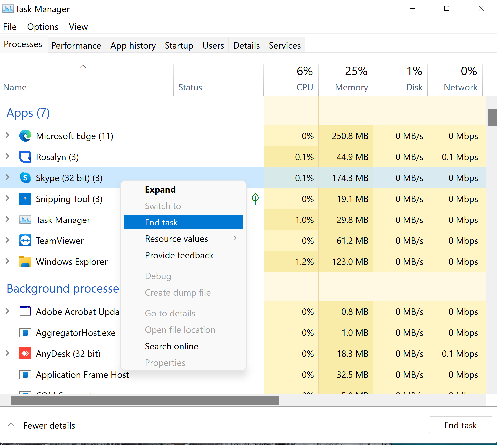Screen dimensions: 497x445
Task: Click the Application Frame Host icon
Action: click(x=25, y=375)
